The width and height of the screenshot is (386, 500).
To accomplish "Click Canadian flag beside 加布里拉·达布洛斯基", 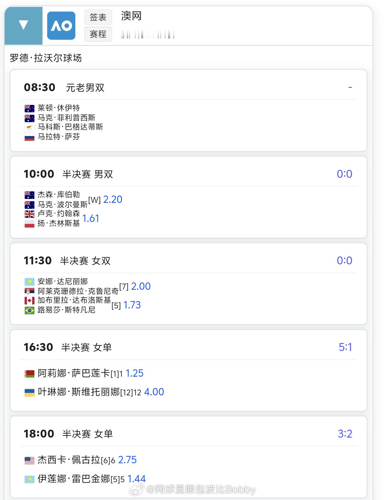I will [29, 300].
